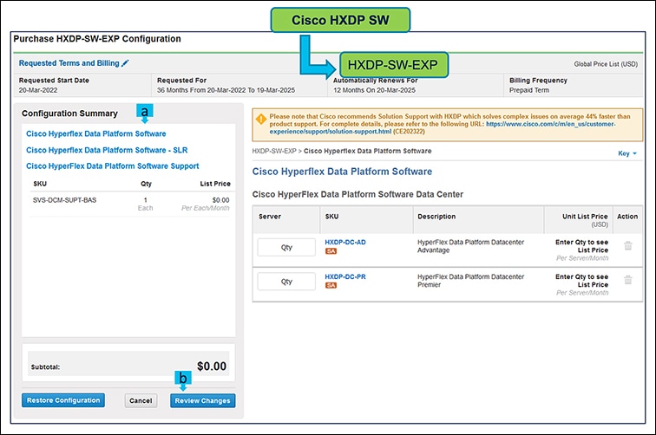The width and height of the screenshot is (656, 435).
Task: Open the HXDP-DC-AD SKU link
Action: [345, 242]
